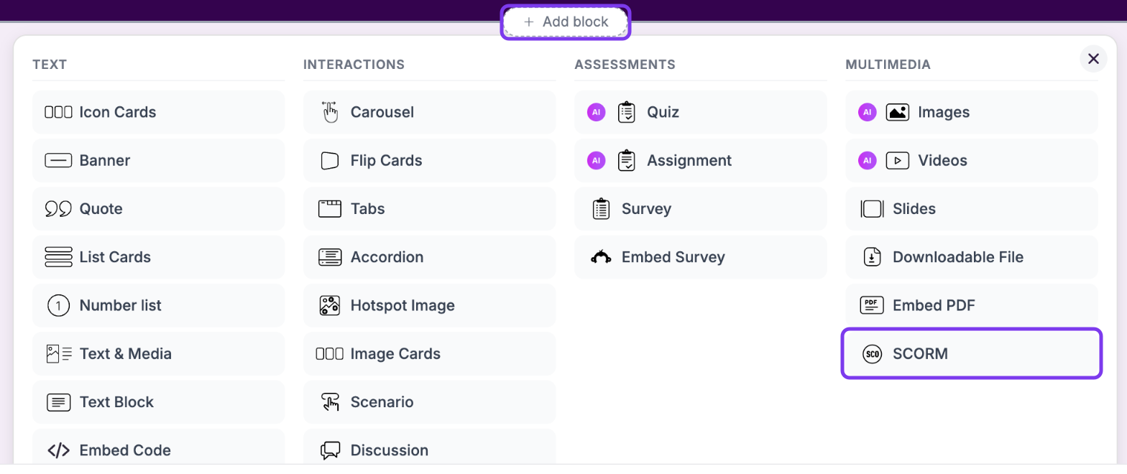Add a Discussion block
The image size is (1127, 474).
point(430,448)
